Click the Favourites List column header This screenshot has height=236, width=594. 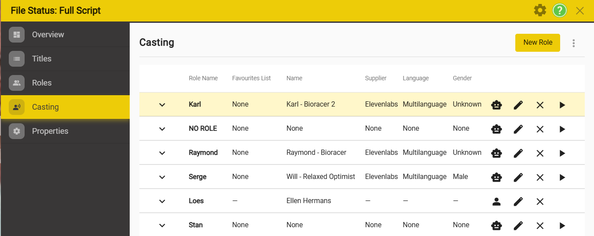click(251, 78)
